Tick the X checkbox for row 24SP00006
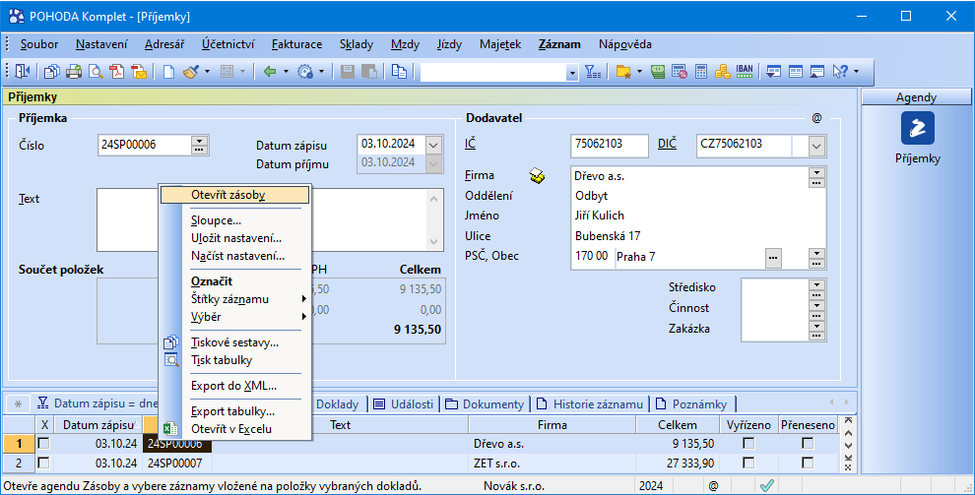Viewport: 975px width, 495px height. [43, 444]
